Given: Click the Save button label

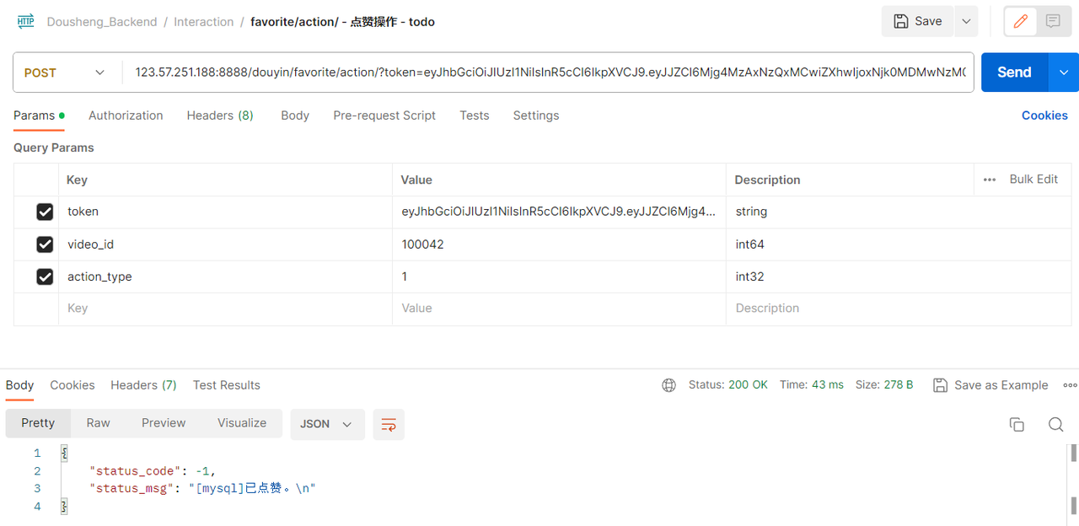Looking at the screenshot, I should (x=928, y=21).
